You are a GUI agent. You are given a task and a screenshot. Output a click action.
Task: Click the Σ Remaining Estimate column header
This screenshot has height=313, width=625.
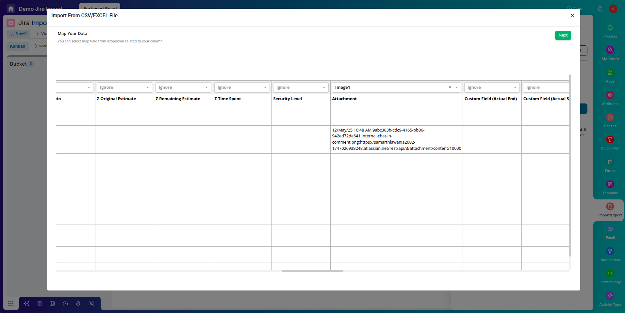click(178, 99)
